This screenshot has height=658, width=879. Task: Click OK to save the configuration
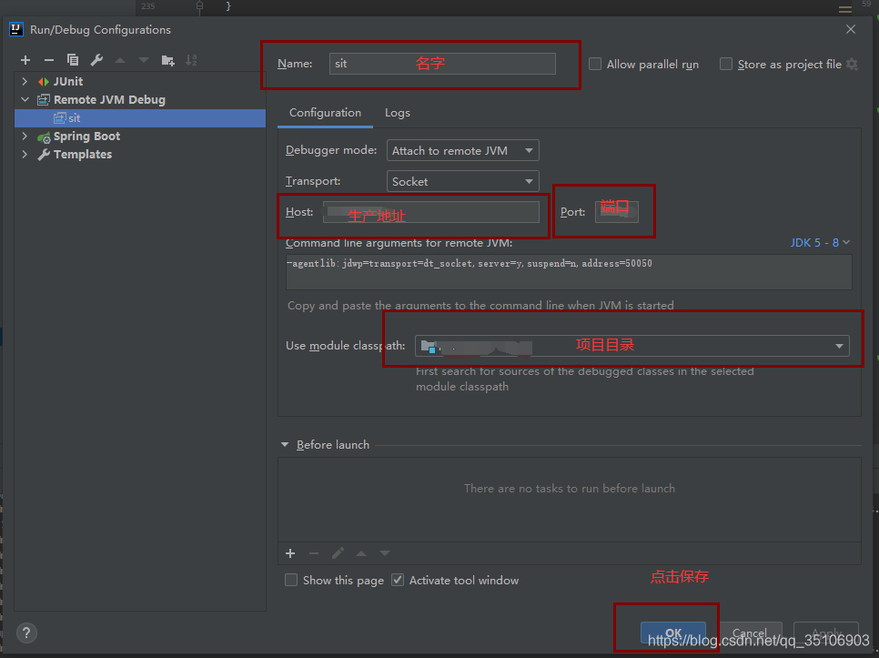point(673,633)
